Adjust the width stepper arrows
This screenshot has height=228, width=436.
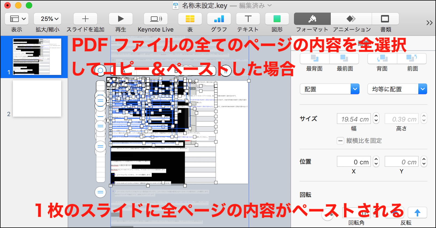tap(376, 118)
